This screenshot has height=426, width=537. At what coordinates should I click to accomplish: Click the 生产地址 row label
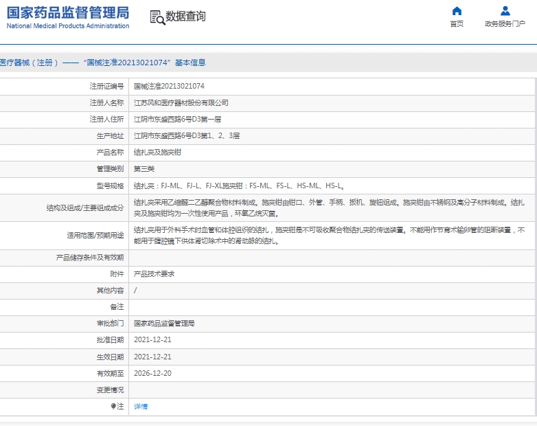click(x=110, y=136)
